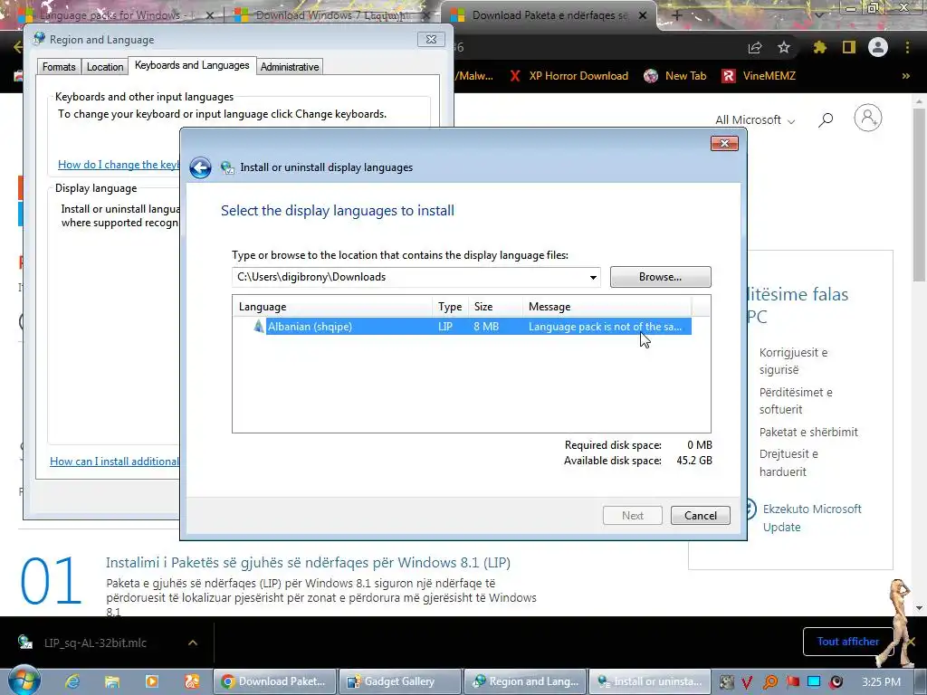The width and height of the screenshot is (927, 695).
Task: Switch to the Download Windows 7 browser tab
Action: pyautogui.click(x=331, y=15)
